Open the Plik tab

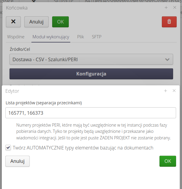[x=81, y=37]
